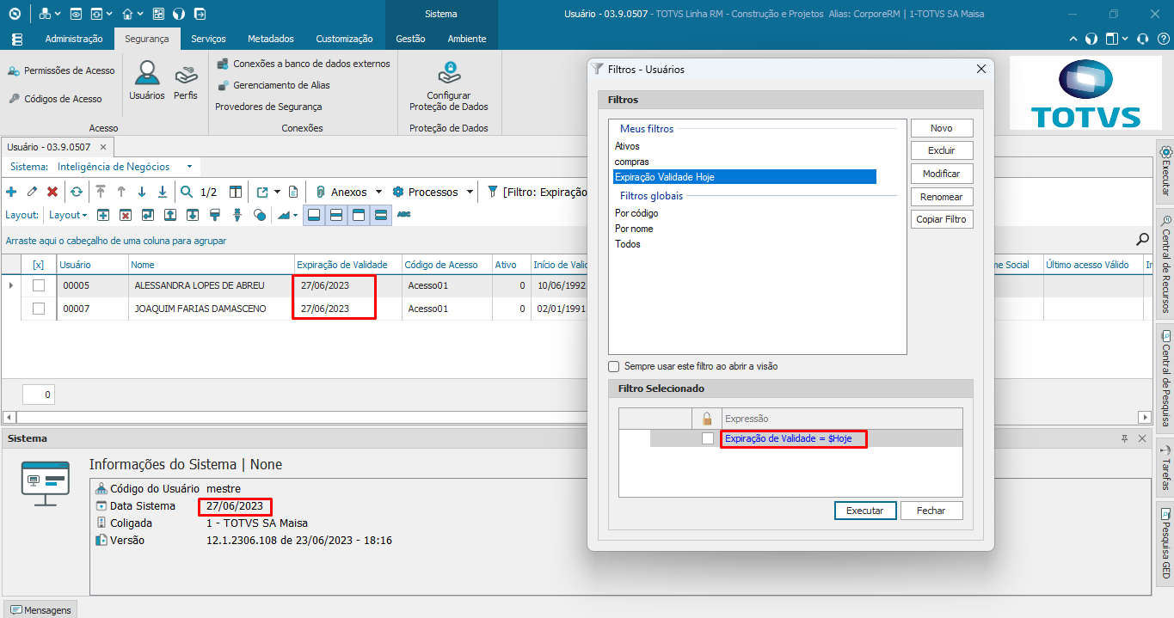Click the export arrow icon in toolbar

pyautogui.click(x=262, y=192)
